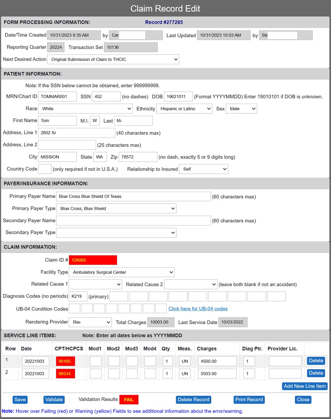Image resolution: width=331 pixels, height=419 pixels.
Task: Open the Related Cause 1 dropdown
Action: pyautogui.click(x=96, y=284)
